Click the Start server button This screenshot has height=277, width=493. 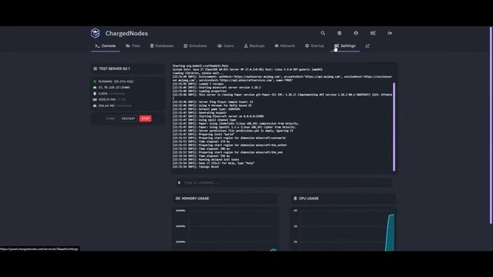point(110,118)
